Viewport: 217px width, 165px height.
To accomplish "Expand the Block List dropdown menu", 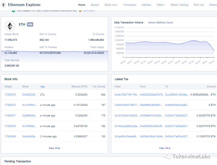I will tap(111, 5).
